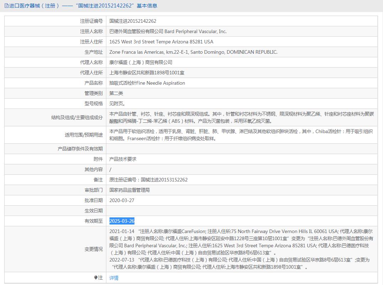383x285 pixels.
Task: Select approval date 2020-03-27
Action: 122,200
